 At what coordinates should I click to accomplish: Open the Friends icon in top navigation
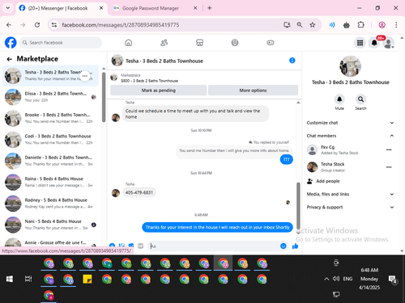tap(164, 43)
